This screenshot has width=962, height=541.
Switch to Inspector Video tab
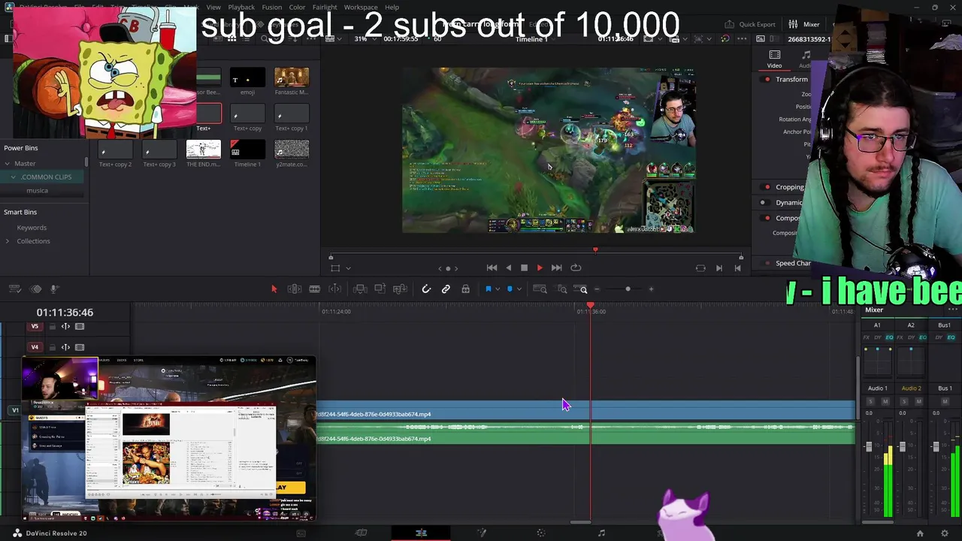(774, 59)
